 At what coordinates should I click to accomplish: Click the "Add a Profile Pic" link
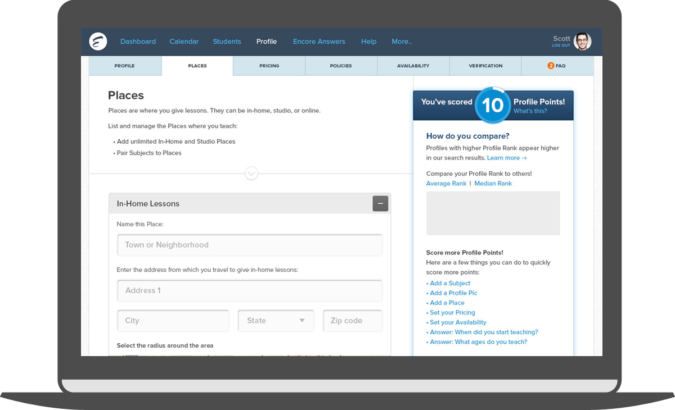coord(453,293)
